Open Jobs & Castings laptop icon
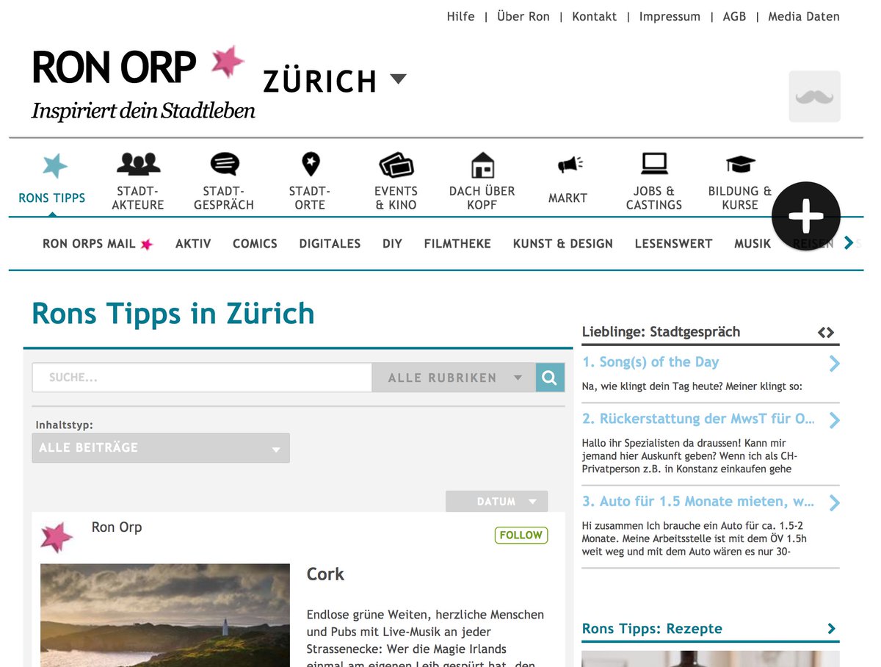The width and height of the screenshot is (881, 667). click(654, 162)
